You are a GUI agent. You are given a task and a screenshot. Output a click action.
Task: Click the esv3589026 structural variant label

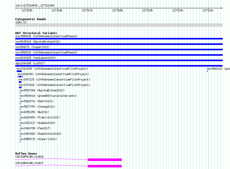(47, 36)
